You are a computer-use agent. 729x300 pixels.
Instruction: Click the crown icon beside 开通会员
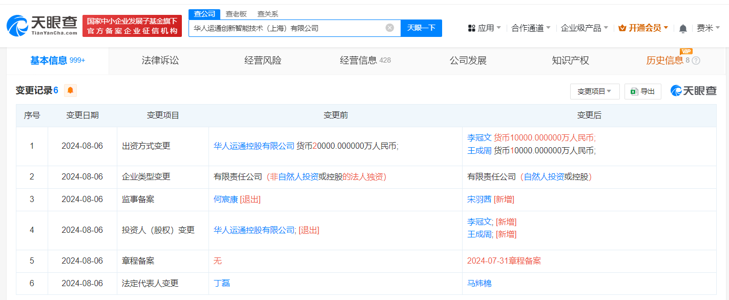(622, 27)
